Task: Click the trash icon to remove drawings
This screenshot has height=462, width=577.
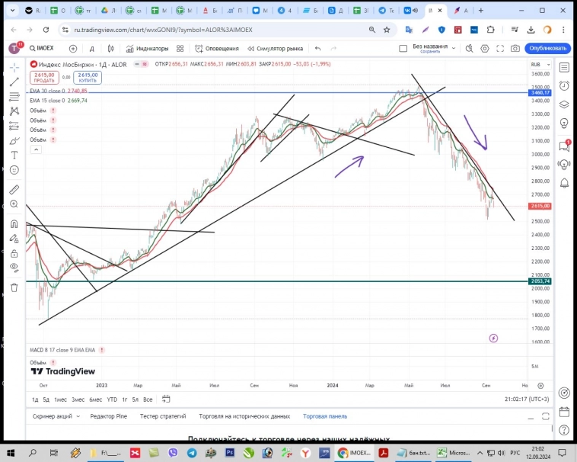Action: pyautogui.click(x=14, y=287)
